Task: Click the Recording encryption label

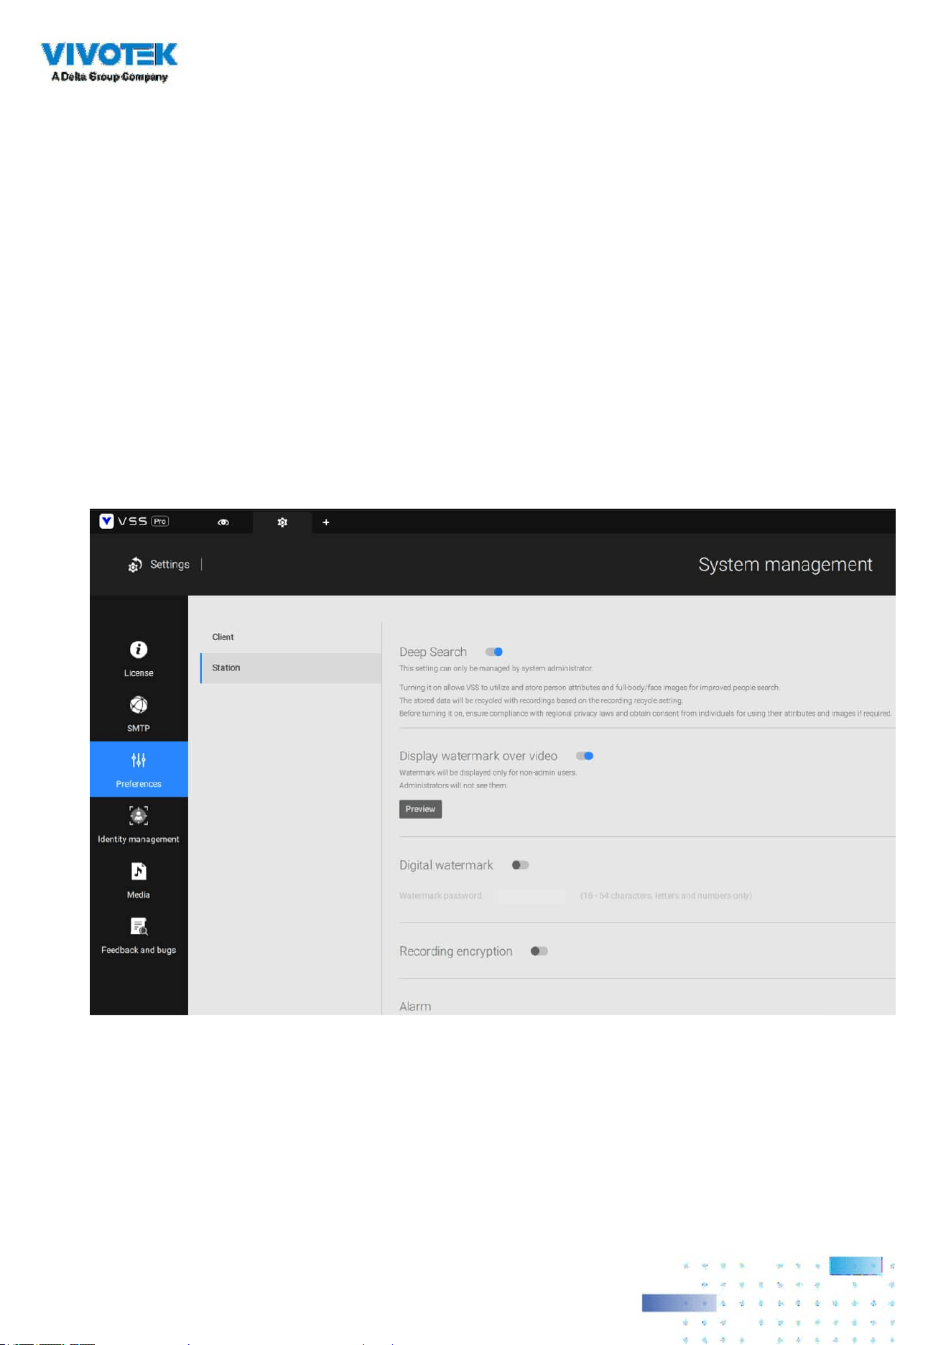Action: click(x=456, y=951)
